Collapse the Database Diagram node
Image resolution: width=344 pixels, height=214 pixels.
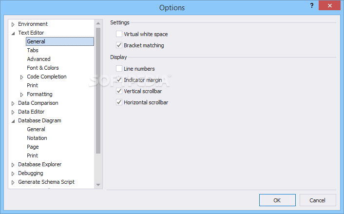pos(13,121)
